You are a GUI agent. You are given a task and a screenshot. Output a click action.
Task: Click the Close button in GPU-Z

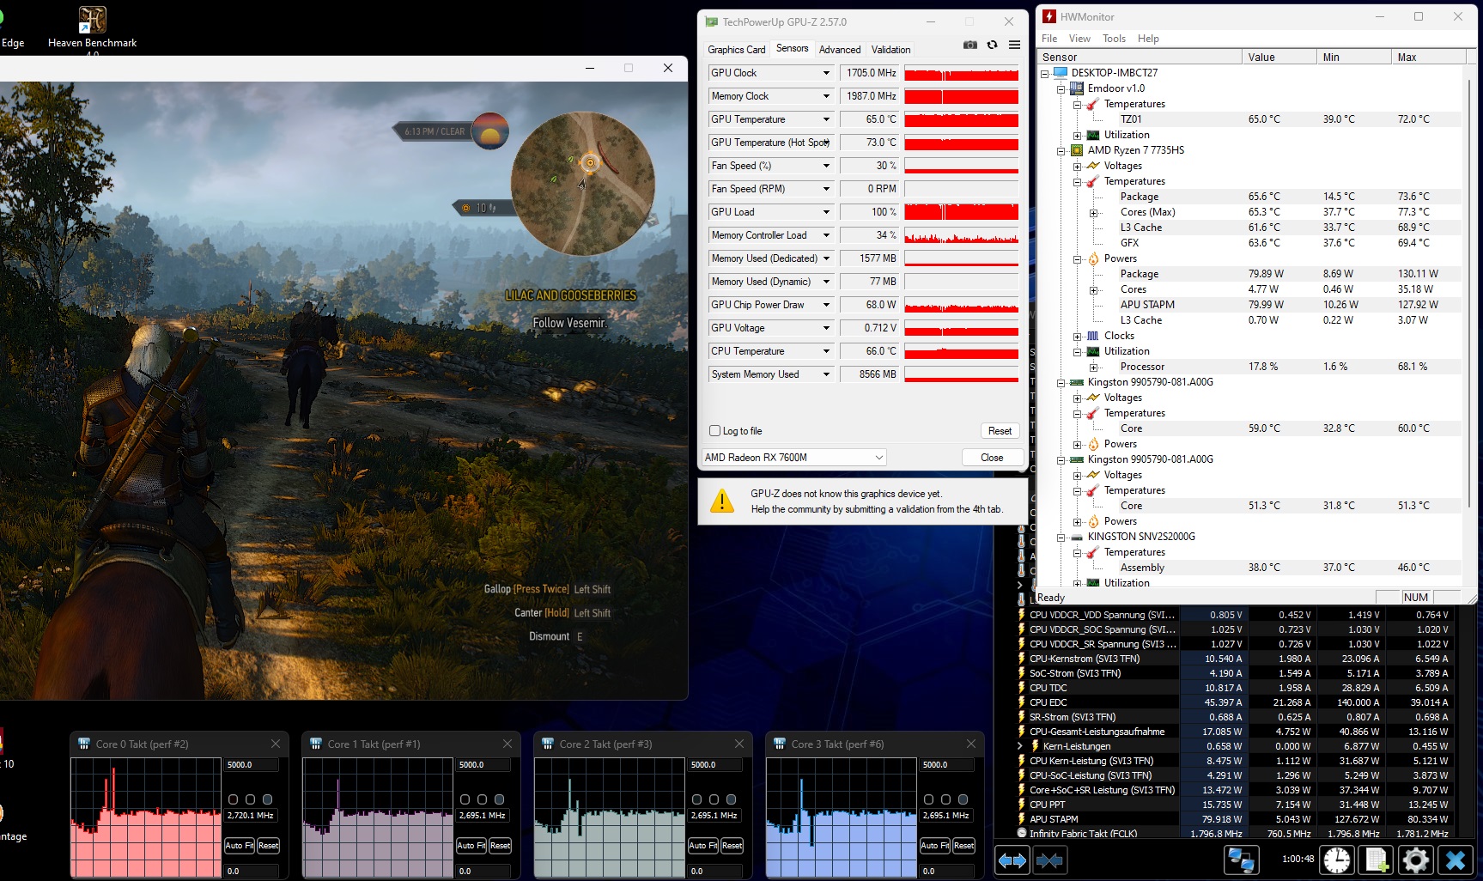(992, 458)
